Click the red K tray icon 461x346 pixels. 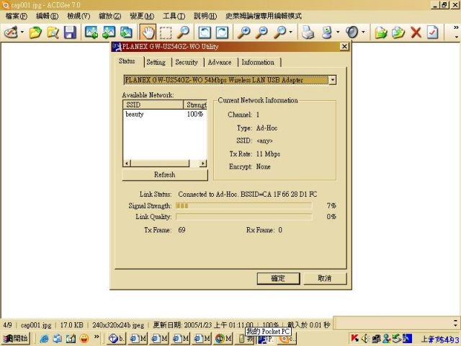pos(355,339)
